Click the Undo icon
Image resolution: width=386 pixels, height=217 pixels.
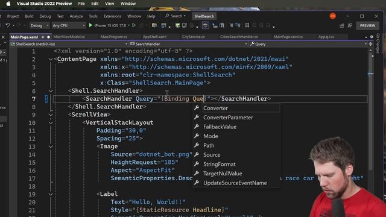tap(8, 25)
